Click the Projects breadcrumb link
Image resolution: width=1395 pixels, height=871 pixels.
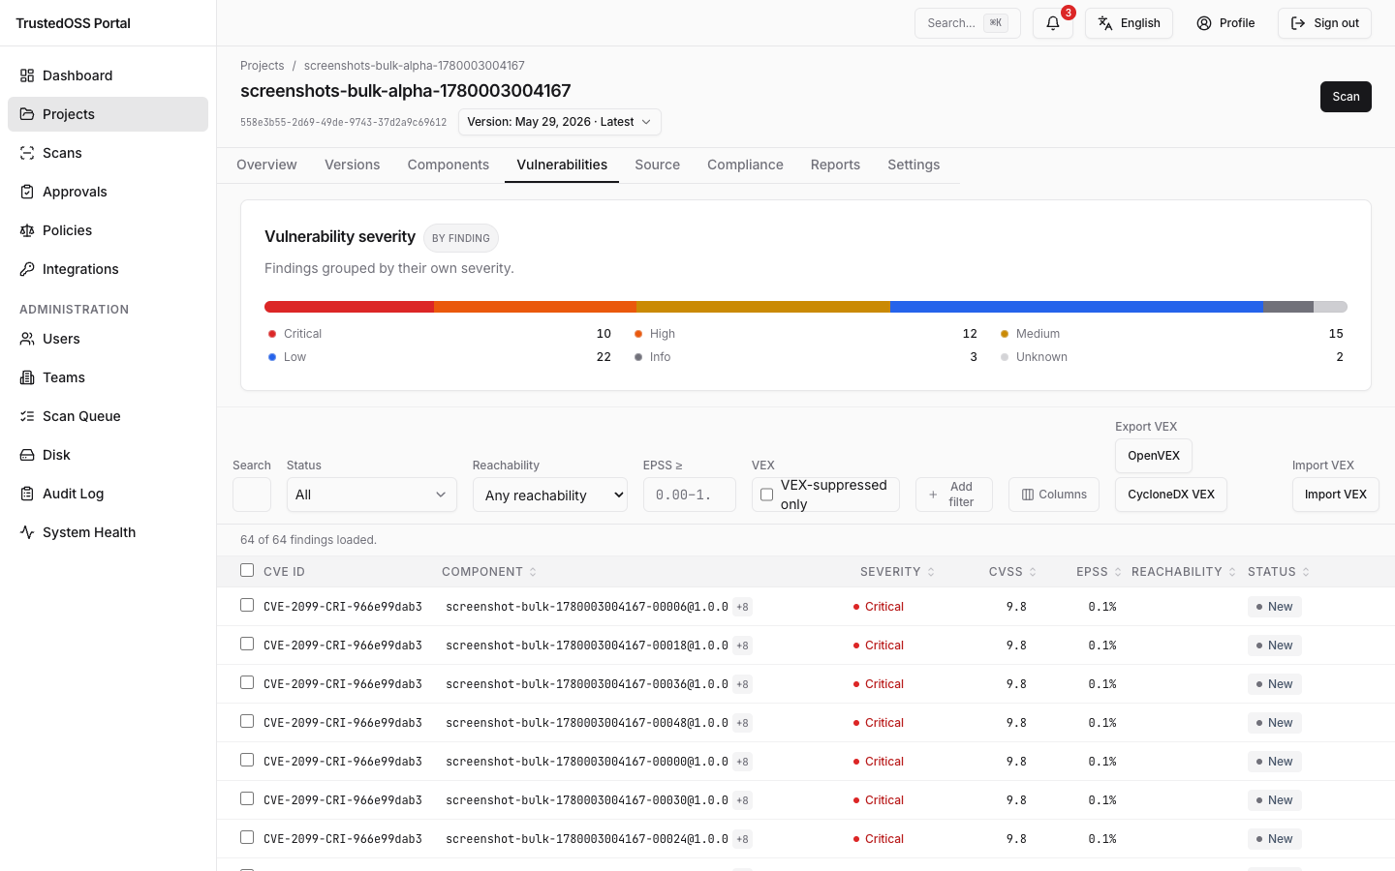[x=263, y=66]
